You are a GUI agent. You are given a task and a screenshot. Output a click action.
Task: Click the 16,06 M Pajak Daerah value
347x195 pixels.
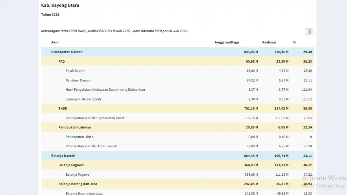pos(252,71)
